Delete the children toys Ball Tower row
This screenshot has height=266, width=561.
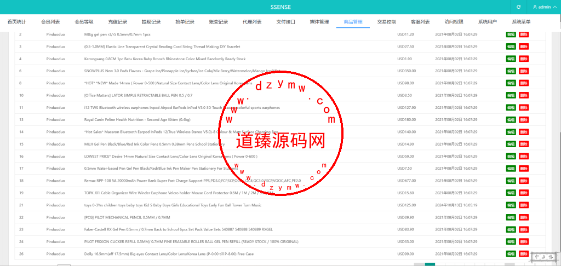[524, 205]
